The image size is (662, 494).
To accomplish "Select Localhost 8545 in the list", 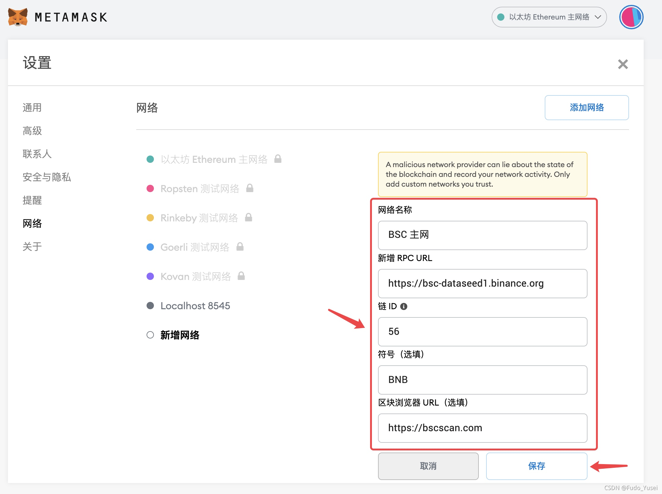I will (195, 306).
